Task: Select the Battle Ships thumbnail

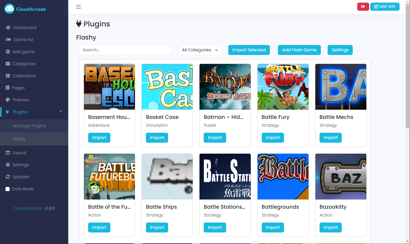Action: (x=167, y=176)
